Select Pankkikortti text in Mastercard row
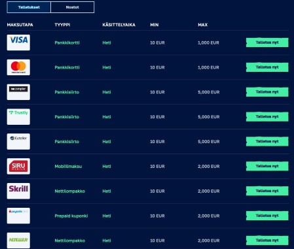Screen dimensions: 294x249 coord(67,67)
